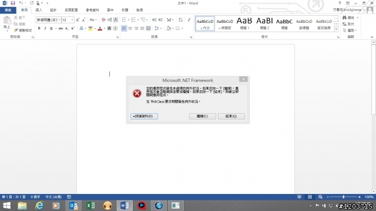Open the Font dialog launcher
The width and height of the screenshot is (376, 211).
coord(117,37)
